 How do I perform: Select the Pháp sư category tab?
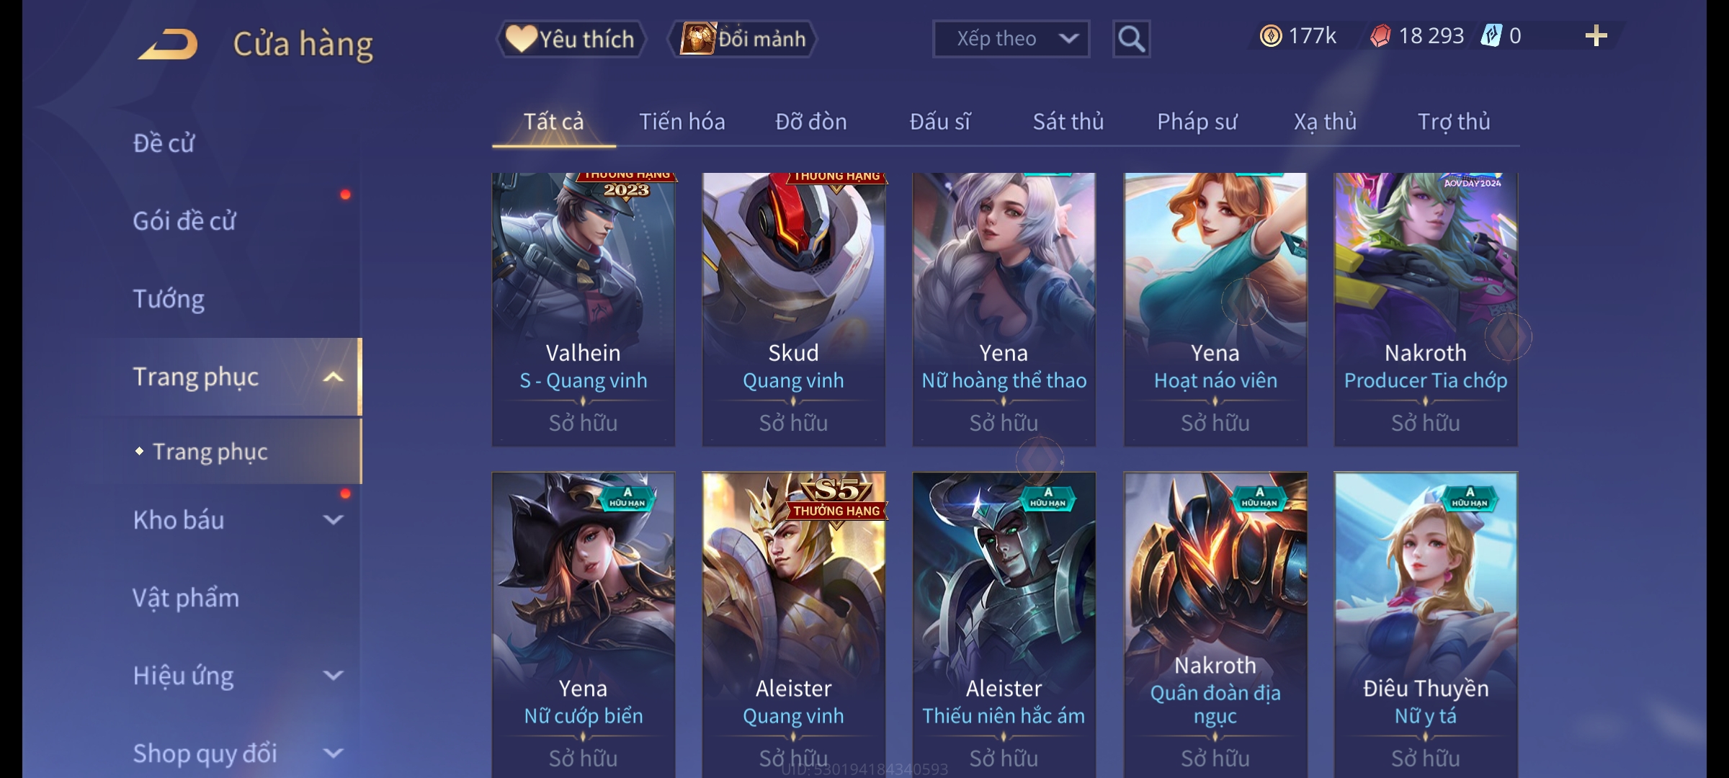[x=1197, y=122]
